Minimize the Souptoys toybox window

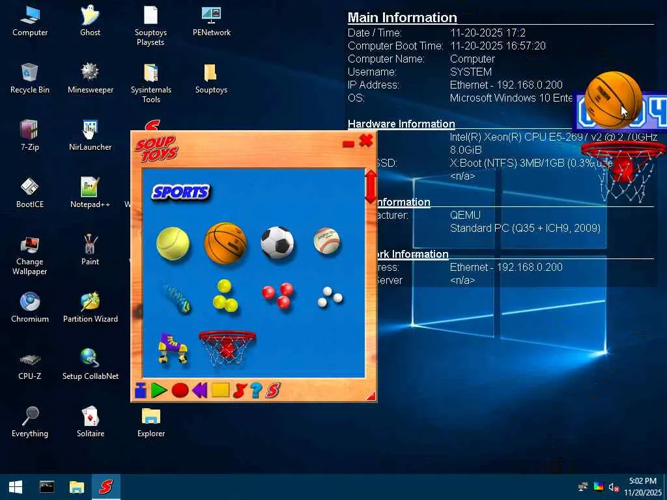point(348,144)
